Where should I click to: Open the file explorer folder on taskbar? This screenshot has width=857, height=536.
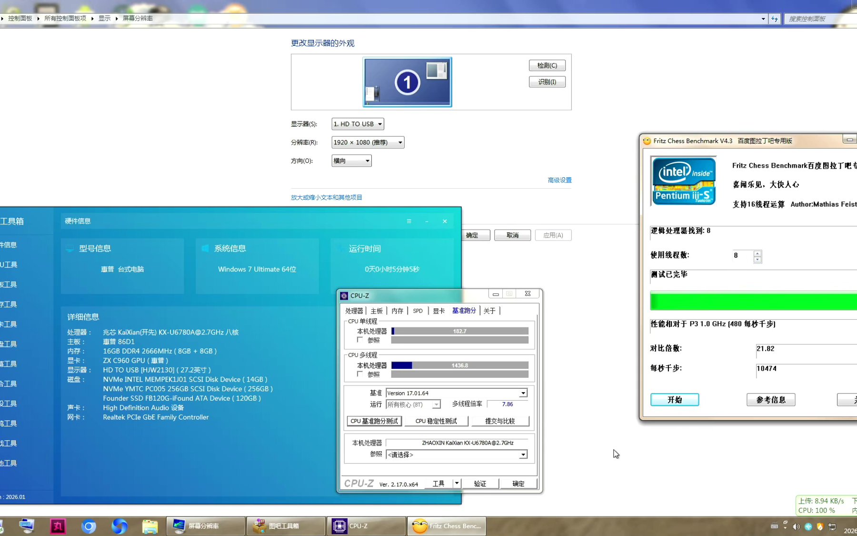coord(150,526)
